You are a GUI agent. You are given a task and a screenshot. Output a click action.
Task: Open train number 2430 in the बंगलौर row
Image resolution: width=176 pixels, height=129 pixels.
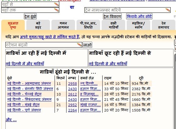pos(72,89)
